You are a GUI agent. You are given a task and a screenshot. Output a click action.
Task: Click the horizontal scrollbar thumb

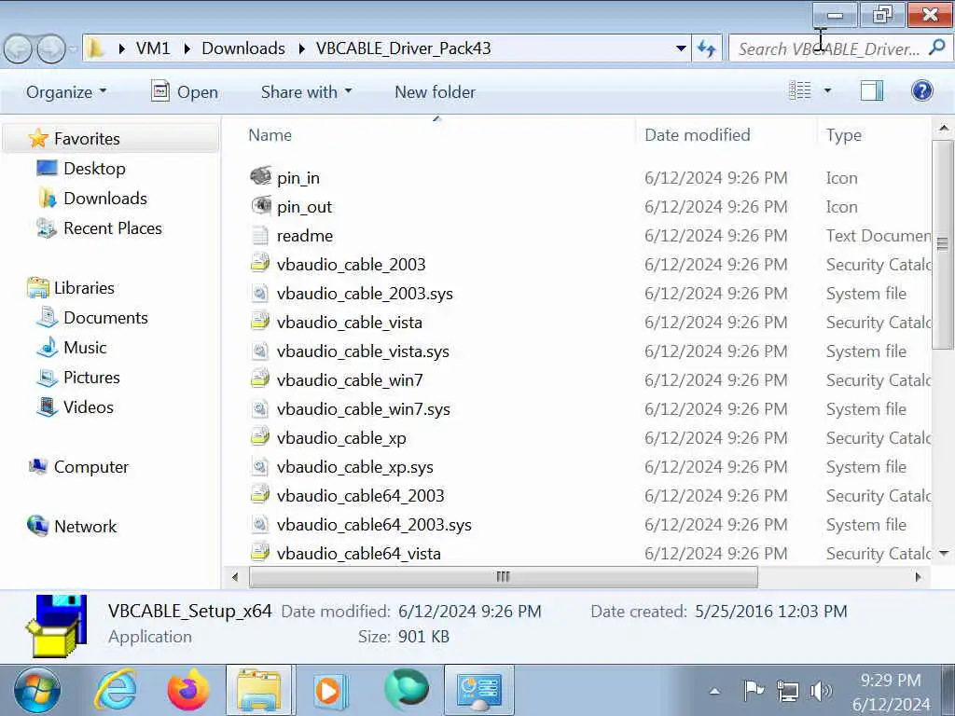pyautogui.click(x=503, y=576)
